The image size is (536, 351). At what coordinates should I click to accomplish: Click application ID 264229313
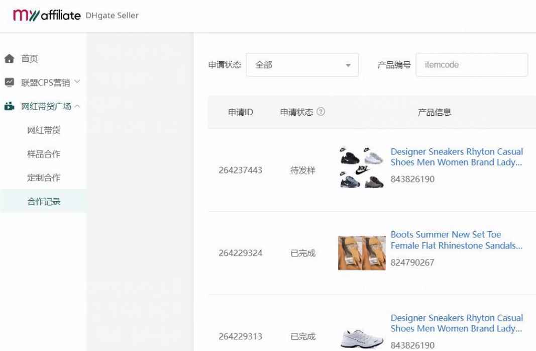[x=240, y=336]
